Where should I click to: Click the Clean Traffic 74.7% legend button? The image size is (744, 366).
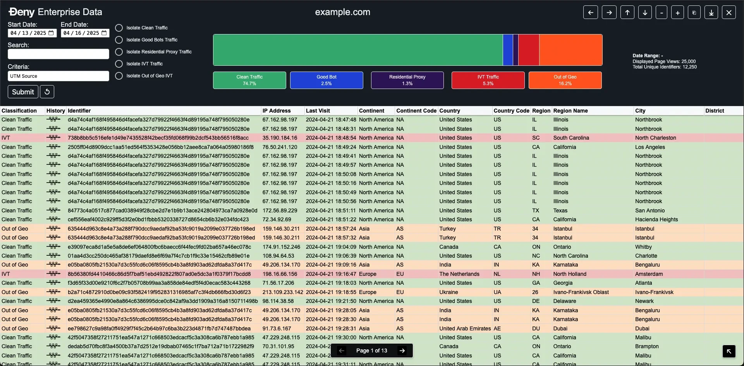click(x=249, y=80)
